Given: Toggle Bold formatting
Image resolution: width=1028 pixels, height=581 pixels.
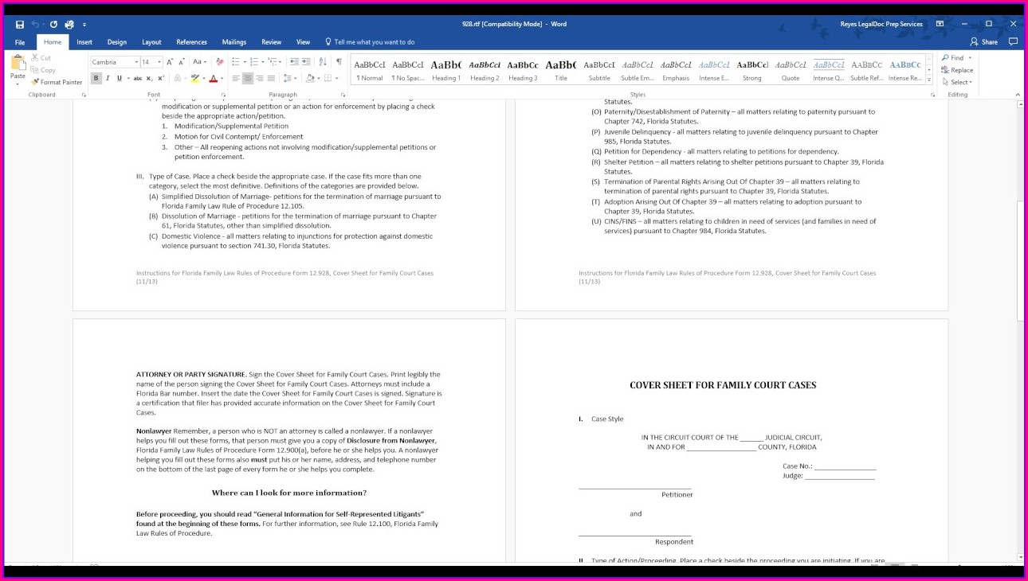Looking at the screenshot, I should click(x=96, y=78).
